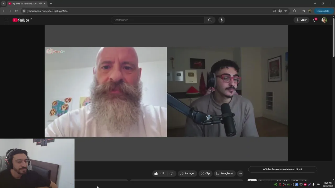Open the purple feather tray icon
The height and width of the screenshot is (188, 335).
[x=309, y=185]
